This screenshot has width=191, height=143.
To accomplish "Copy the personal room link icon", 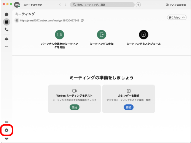I will (82, 20).
